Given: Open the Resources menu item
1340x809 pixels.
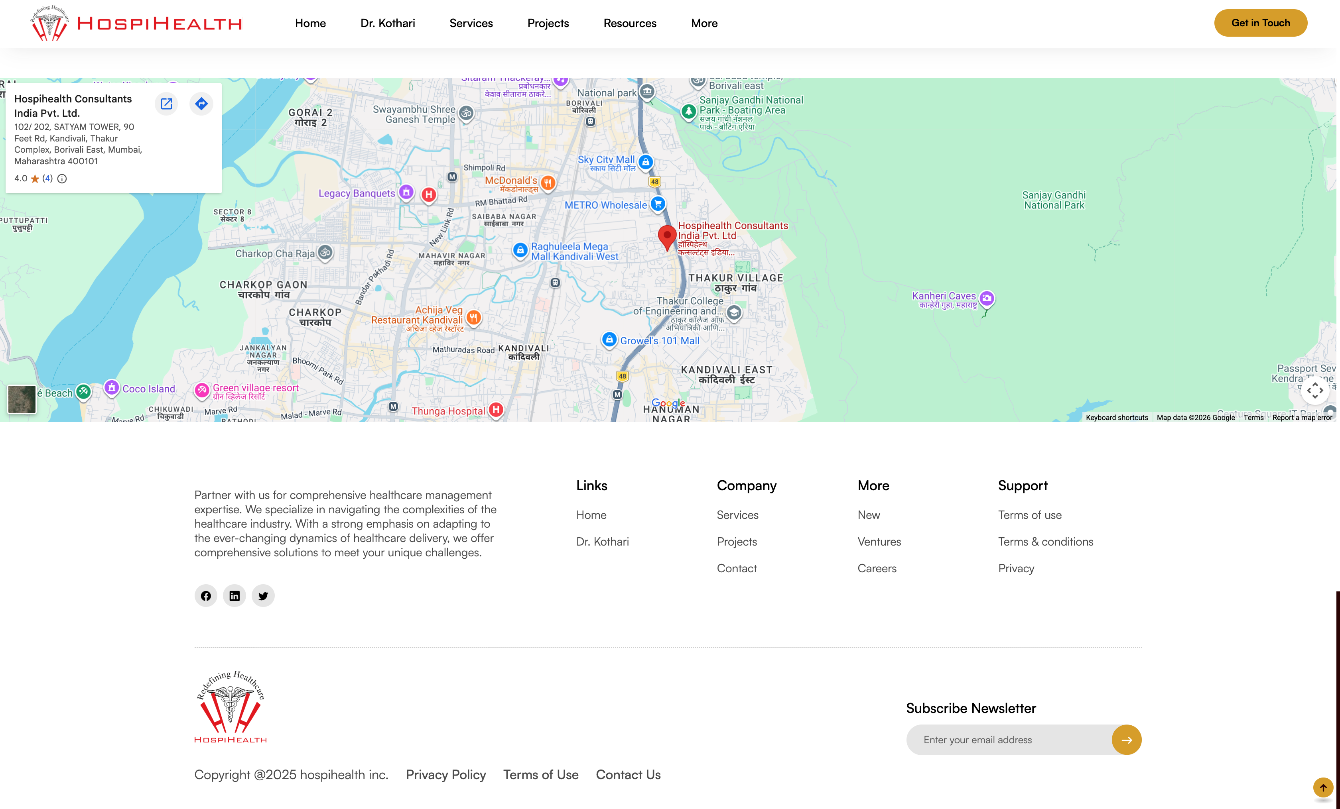Looking at the screenshot, I should [x=630, y=24].
